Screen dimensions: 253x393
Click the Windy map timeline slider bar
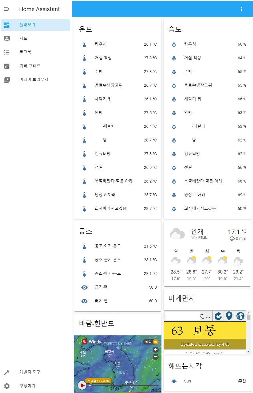[x=123, y=386]
